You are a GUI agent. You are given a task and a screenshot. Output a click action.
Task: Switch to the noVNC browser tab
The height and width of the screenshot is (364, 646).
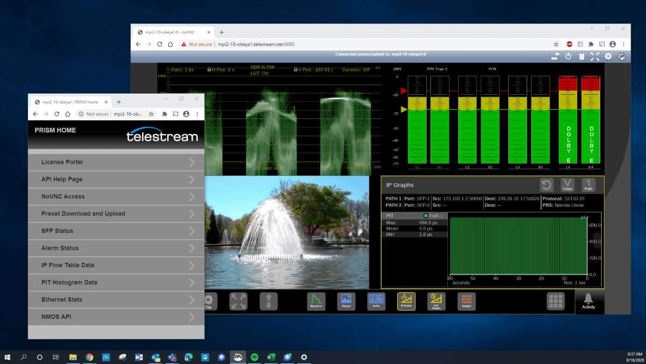coord(173,32)
